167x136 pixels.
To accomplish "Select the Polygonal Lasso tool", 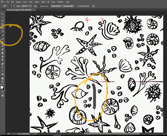I will click(x=3, y=21).
